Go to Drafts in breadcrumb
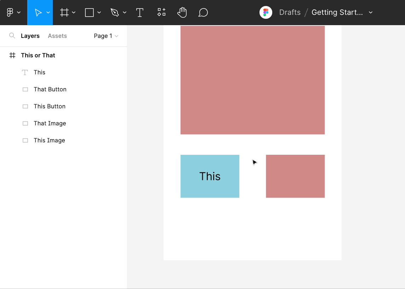The image size is (405, 289). [290, 12]
